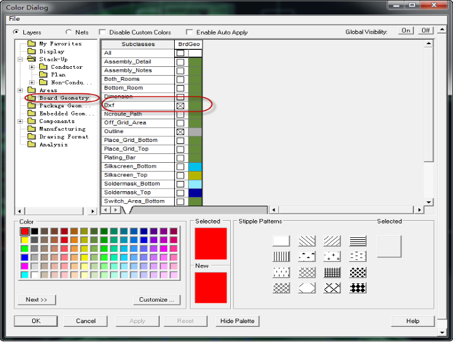Click the Cancel button
Viewport: 453px width, 342px height.
(86, 321)
